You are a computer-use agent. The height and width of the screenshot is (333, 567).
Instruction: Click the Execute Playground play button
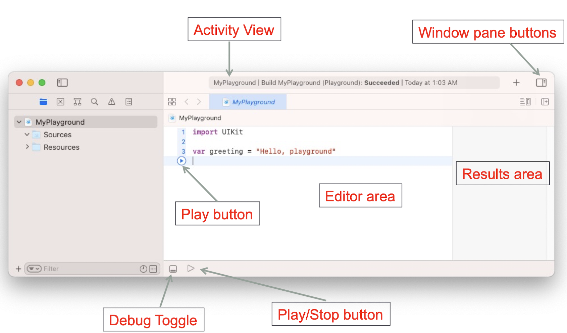(191, 268)
